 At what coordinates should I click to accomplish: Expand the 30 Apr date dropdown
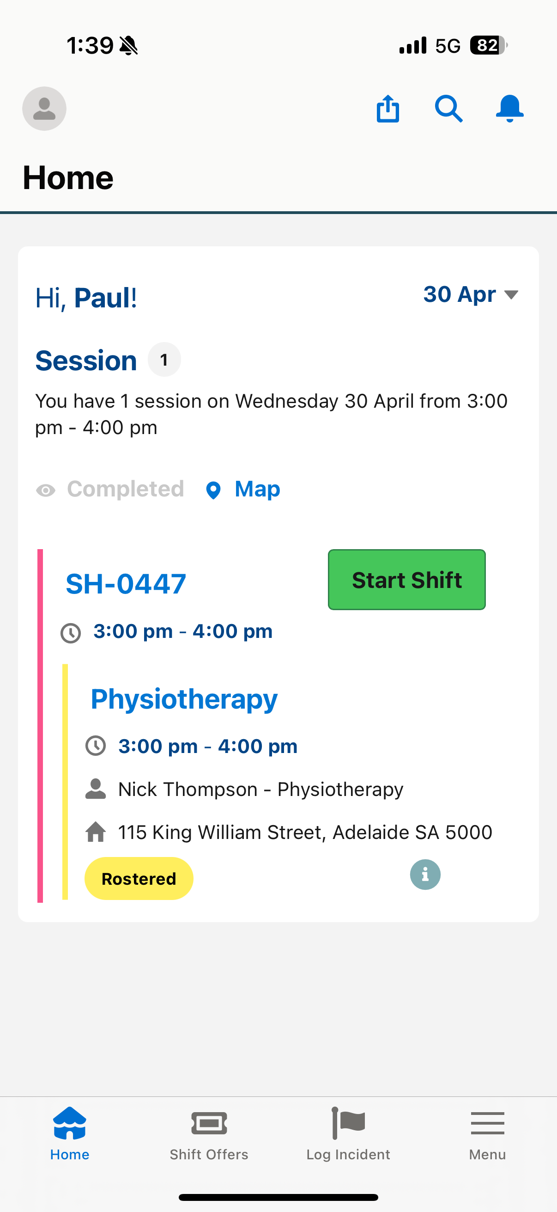click(x=471, y=294)
